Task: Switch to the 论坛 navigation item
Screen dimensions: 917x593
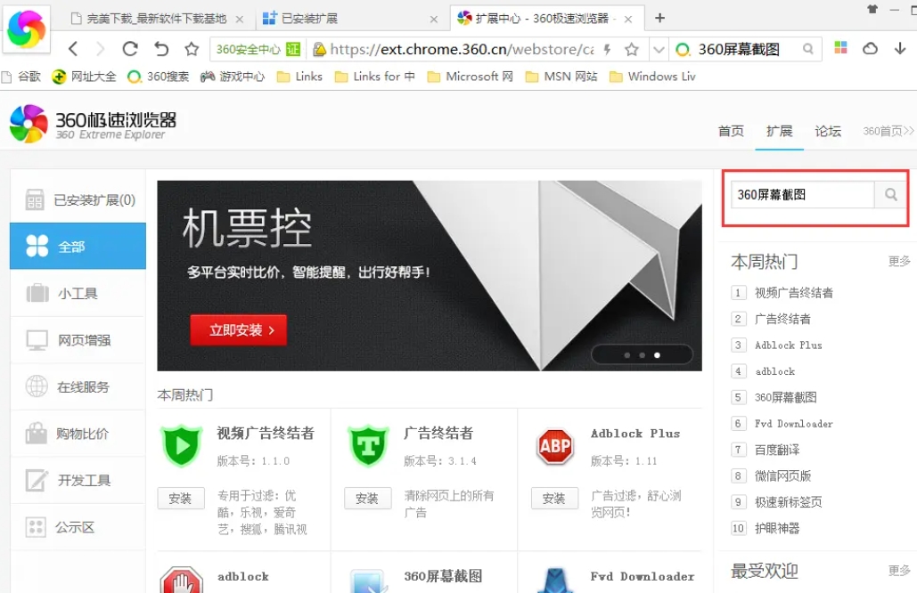Action: coord(828,131)
